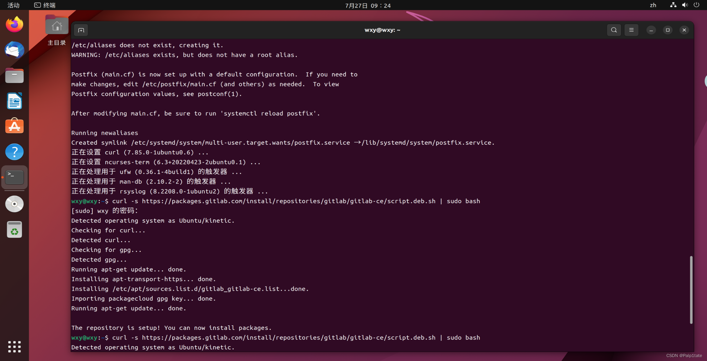Minimize the terminal window
This screenshot has width=707, height=361.
click(651, 30)
